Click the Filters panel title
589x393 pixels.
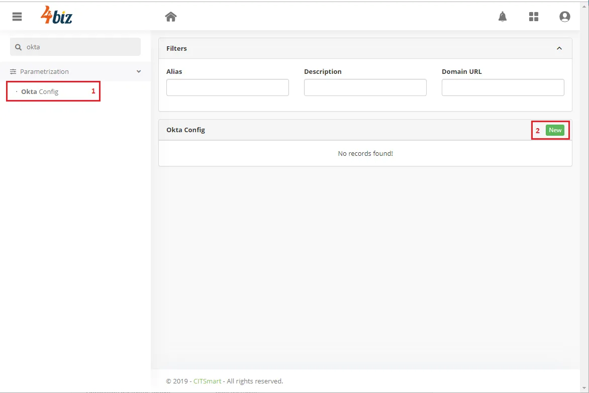coord(176,48)
